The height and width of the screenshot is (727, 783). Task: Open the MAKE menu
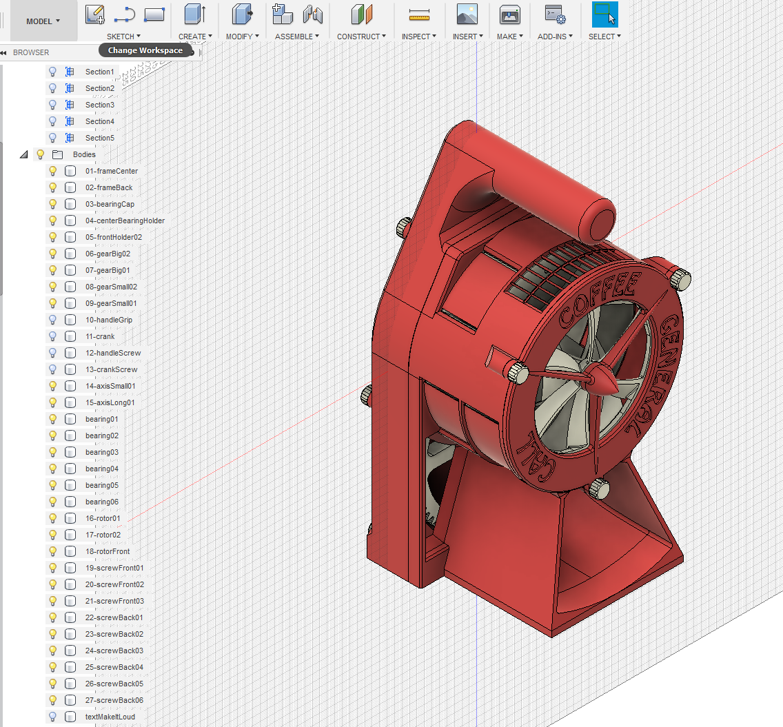(x=509, y=37)
